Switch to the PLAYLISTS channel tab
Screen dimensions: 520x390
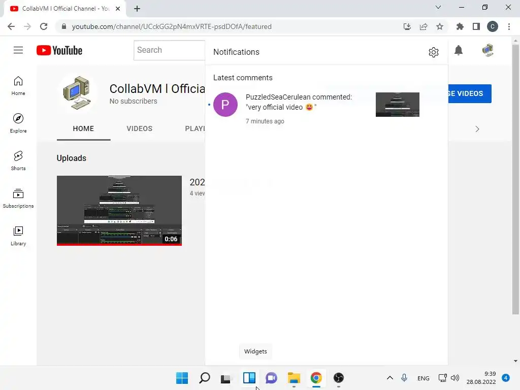point(195,128)
